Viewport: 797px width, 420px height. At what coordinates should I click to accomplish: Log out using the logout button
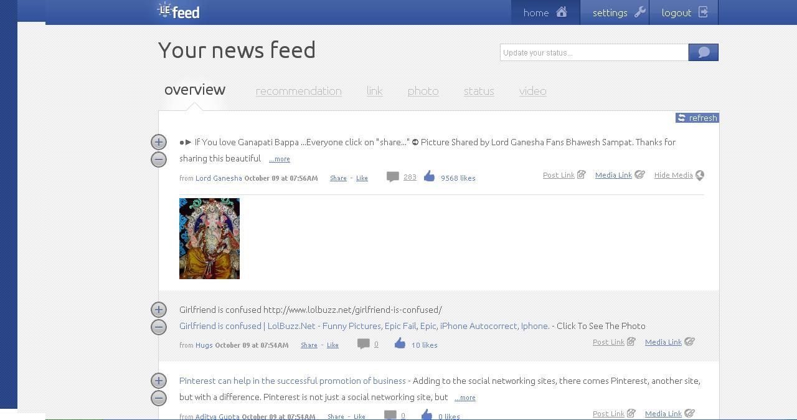[684, 12]
